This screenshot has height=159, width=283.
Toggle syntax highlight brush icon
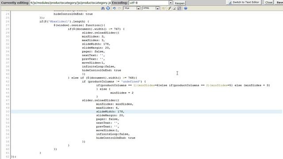[169, 8]
